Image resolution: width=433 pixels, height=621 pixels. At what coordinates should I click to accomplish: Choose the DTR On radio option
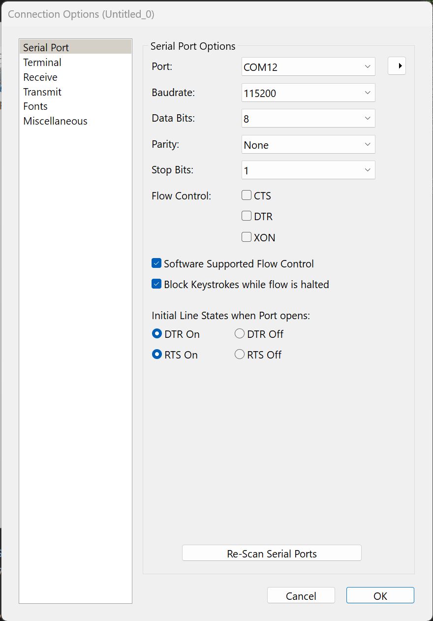pyautogui.click(x=157, y=334)
